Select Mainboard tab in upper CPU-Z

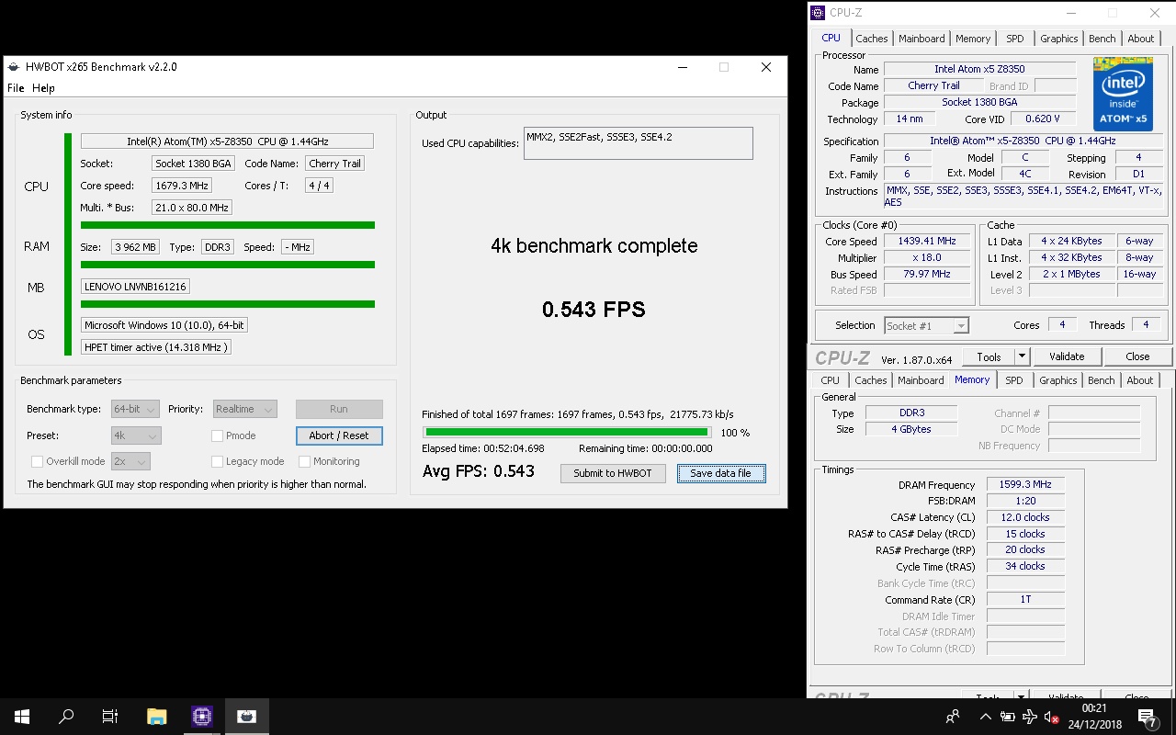(922, 39)
